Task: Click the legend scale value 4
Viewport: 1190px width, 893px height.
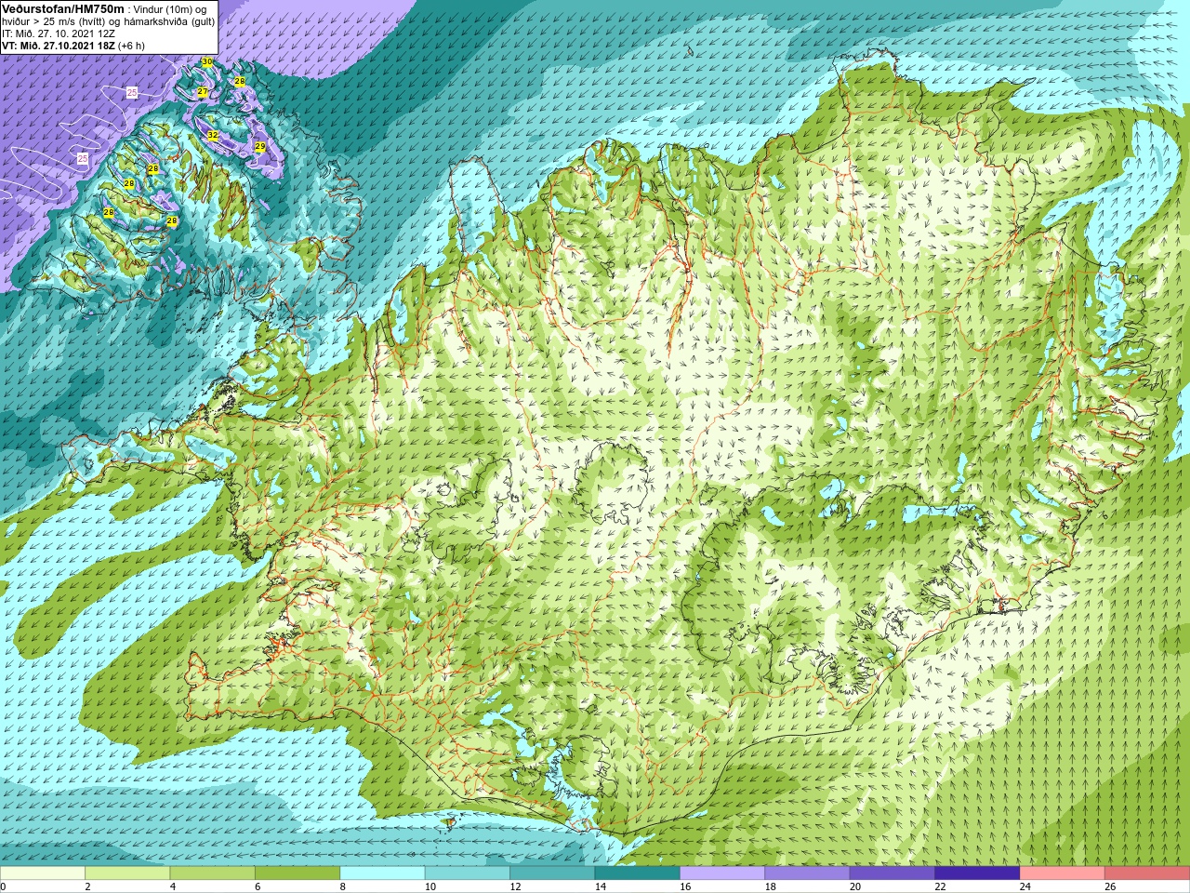Action: [x=173, y=887]
